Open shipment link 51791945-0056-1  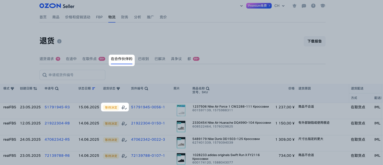(x=148, y=107)
